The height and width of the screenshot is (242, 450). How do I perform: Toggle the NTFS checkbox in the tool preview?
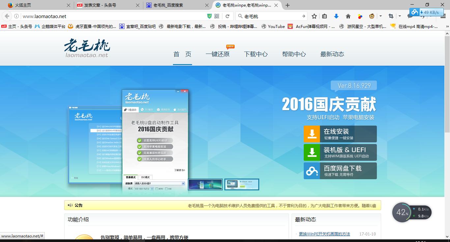[x=157, y=189]
